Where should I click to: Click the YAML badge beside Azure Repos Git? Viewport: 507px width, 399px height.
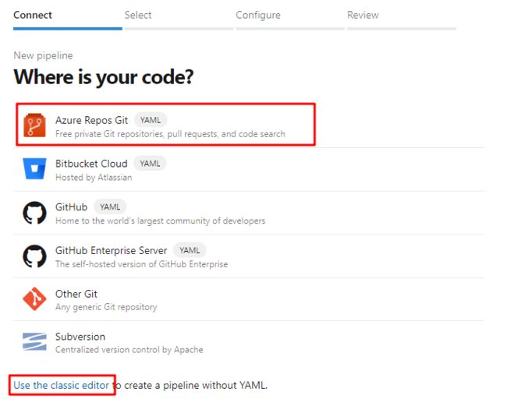pyautogui.click(x=151, y=120)
